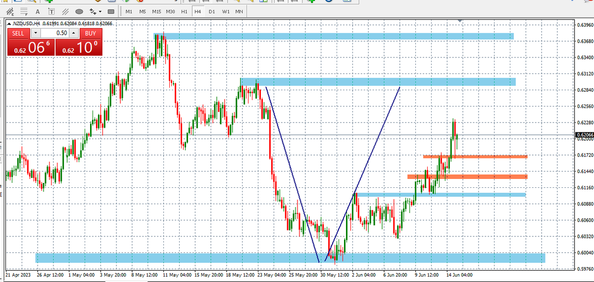Select the Equidistant Channel drawing tool

pyautogui.click(x=10, y=11)
